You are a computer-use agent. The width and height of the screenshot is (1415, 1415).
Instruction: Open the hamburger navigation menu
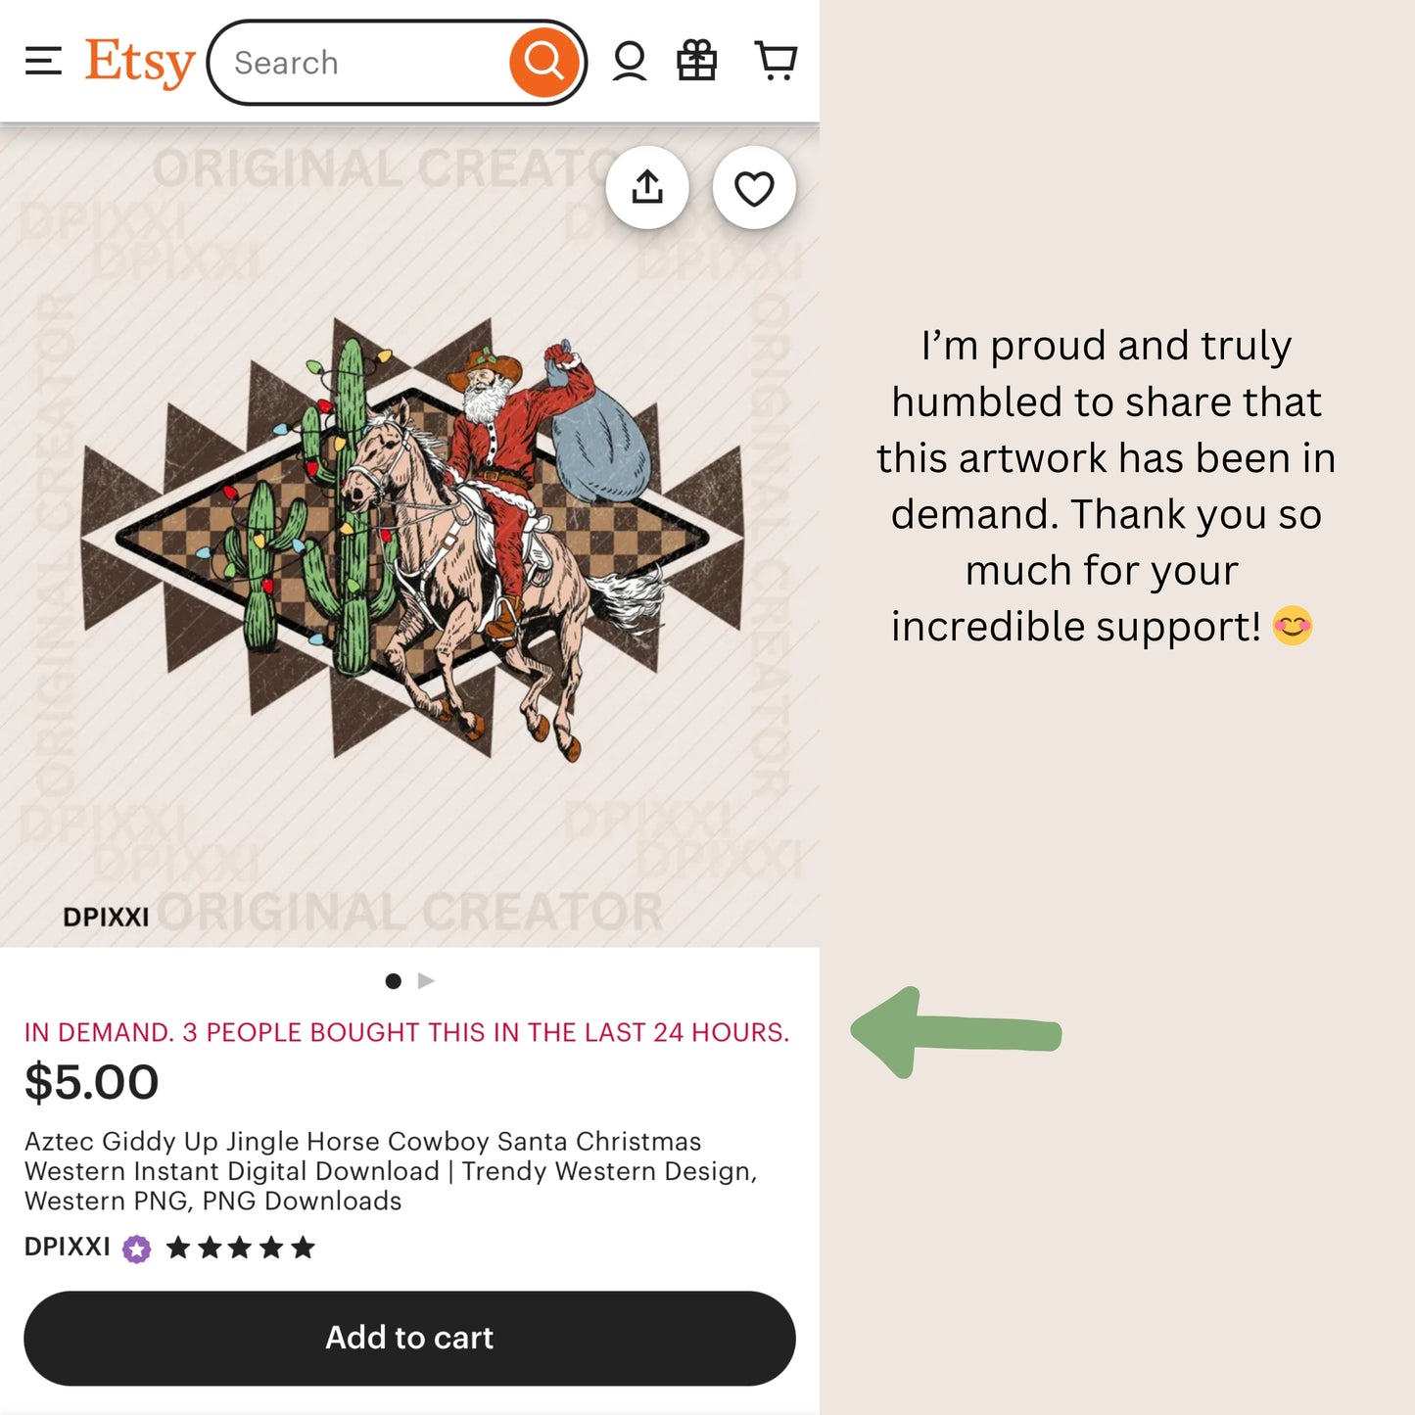[43, 62]
